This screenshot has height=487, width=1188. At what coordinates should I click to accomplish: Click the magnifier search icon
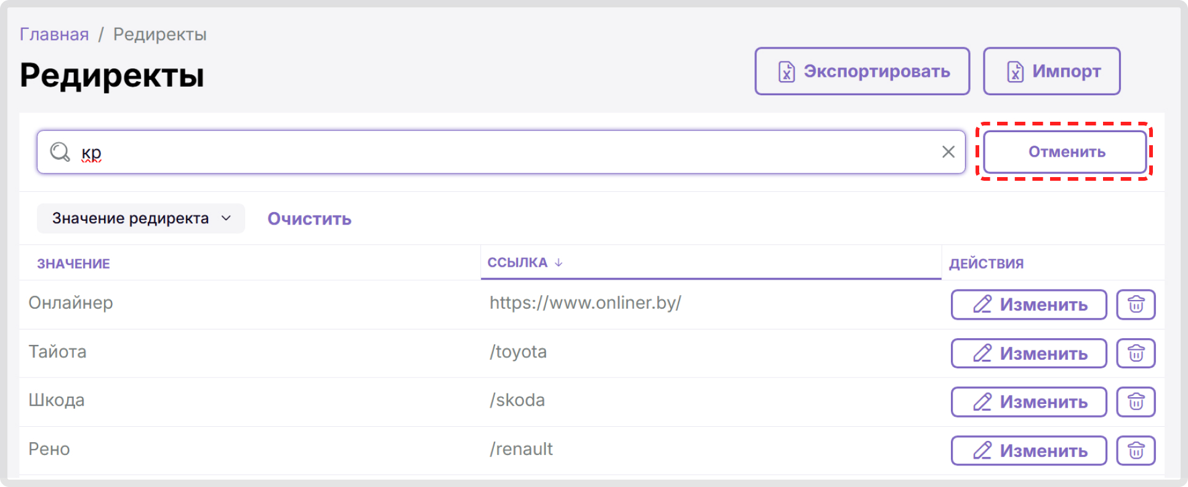tap(60, 151)
